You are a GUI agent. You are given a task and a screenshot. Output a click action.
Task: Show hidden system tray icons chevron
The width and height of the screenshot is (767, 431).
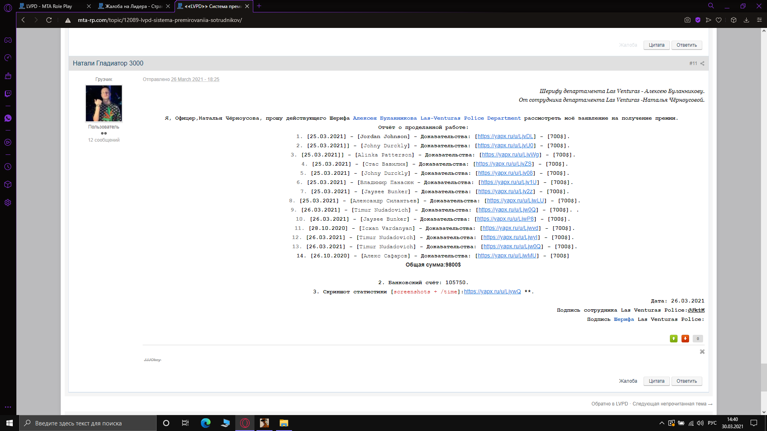pos(662,423)
